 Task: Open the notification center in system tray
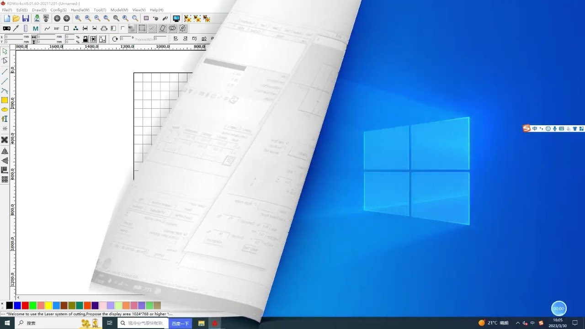pyautogui.click(x=575, y=323)
